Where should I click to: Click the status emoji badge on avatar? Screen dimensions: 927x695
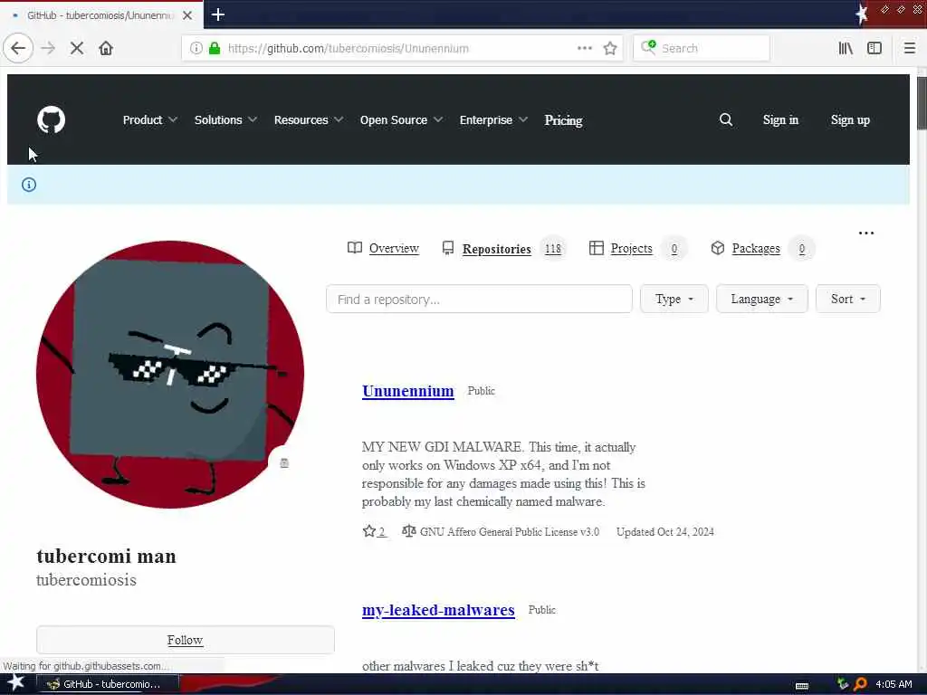pos(284,462)
